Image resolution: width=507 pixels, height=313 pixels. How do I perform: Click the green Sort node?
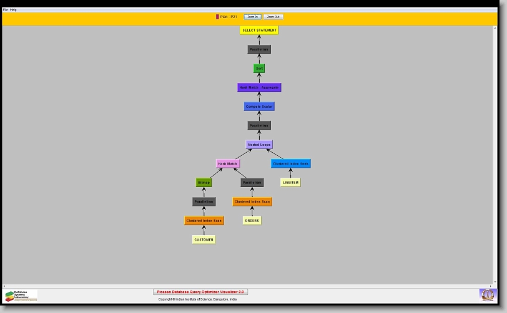pyautogui.click(x=259, y=69)
